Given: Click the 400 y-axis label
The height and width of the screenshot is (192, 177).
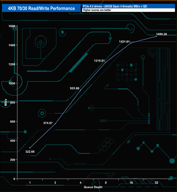Looking at the screenshot, I should click(x=13, y=141).
